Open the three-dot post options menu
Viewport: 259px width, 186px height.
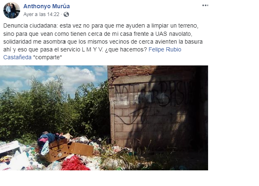tap(205, 5)
